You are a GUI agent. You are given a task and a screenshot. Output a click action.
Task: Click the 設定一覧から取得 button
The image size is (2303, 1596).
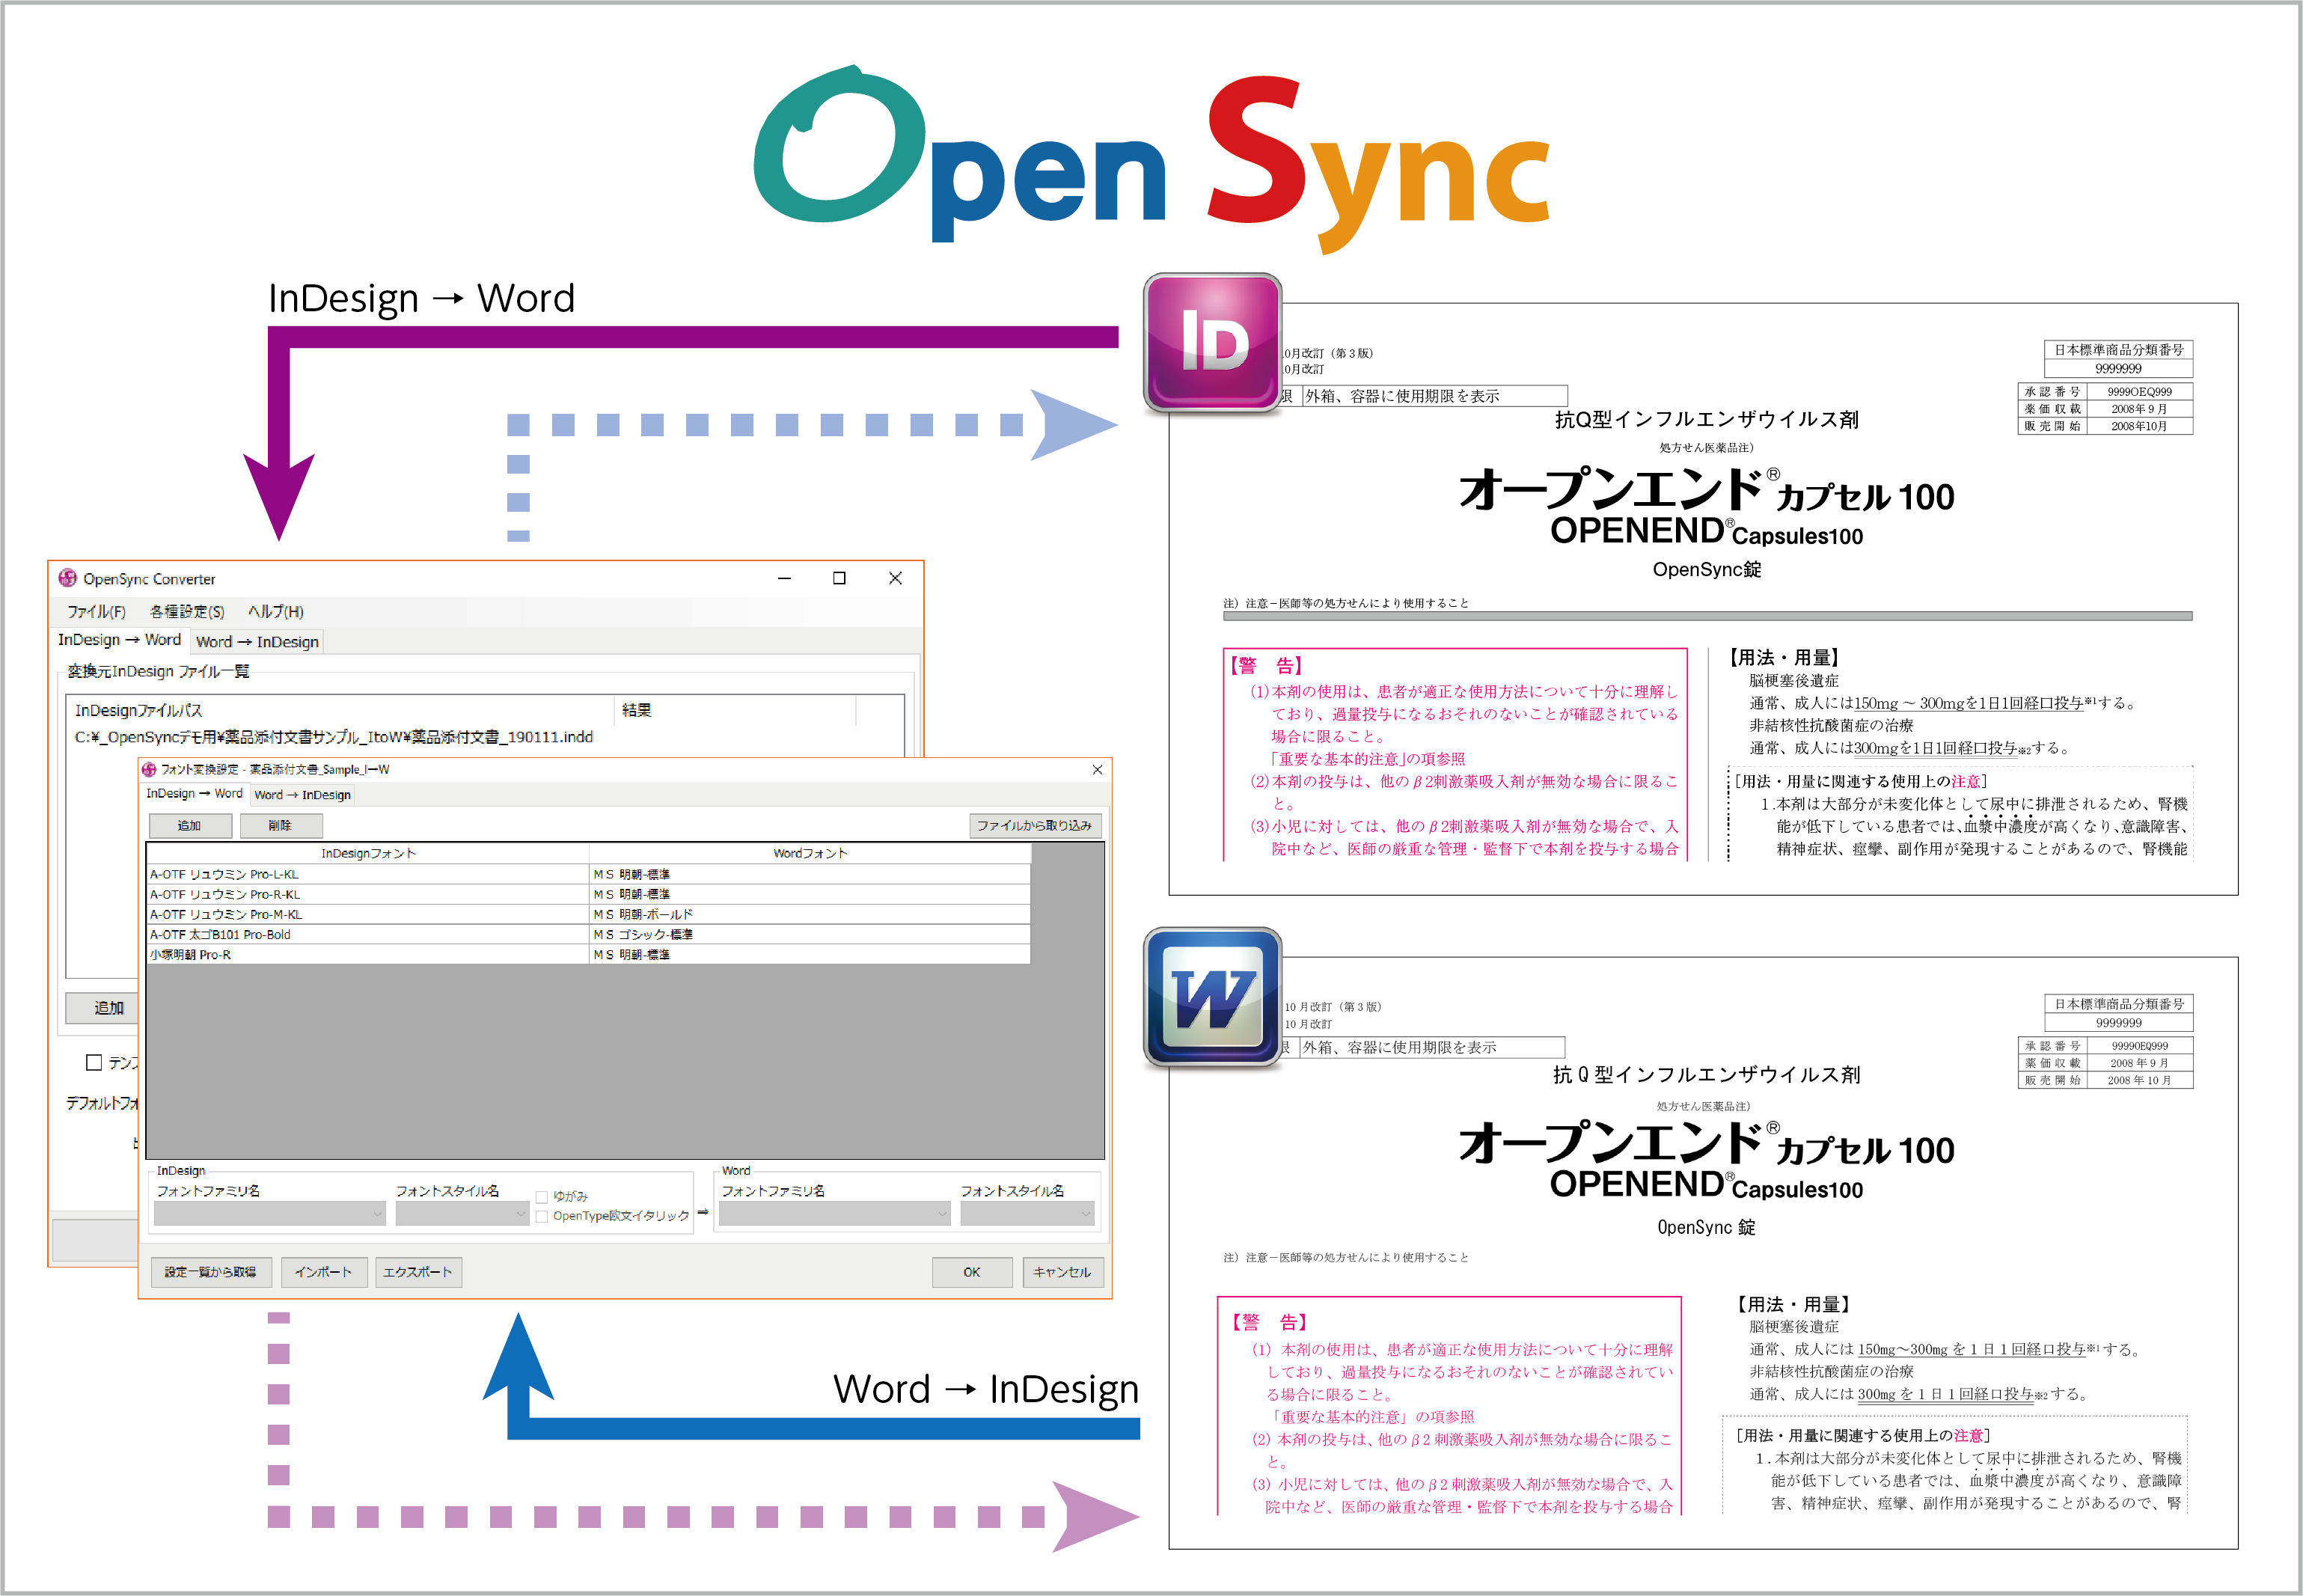point(210,1272)
